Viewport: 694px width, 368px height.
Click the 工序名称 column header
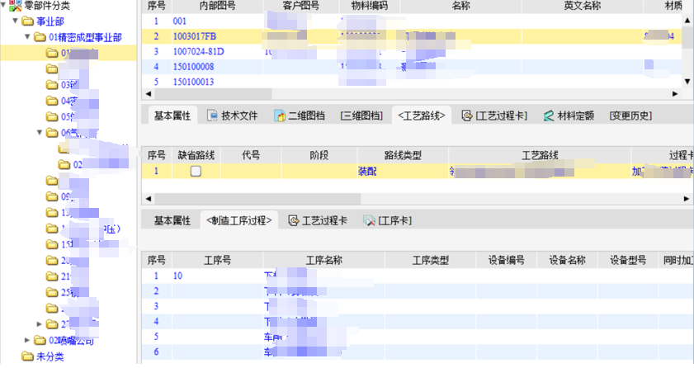[324, 260]
